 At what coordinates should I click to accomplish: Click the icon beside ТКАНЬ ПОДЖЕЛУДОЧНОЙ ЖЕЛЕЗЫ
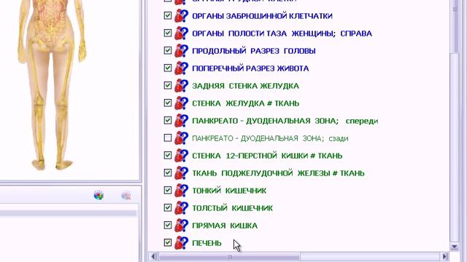coord(181,173)
